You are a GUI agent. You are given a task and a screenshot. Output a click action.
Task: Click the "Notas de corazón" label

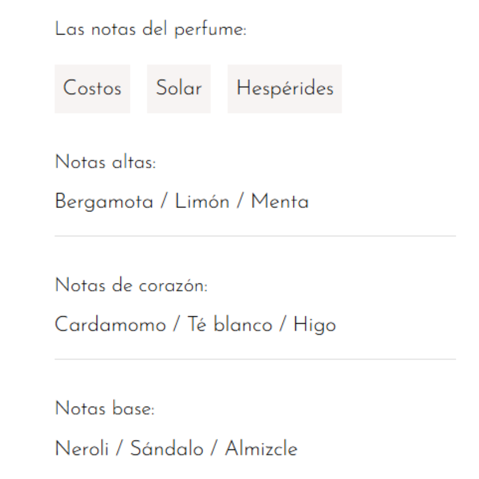click(131, 286)
